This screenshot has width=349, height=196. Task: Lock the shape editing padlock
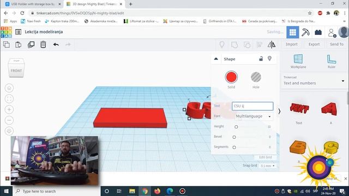click(x=261, y=59)
